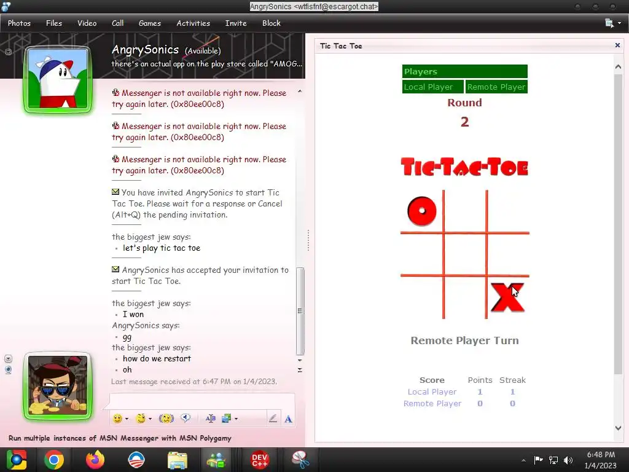Open Chrome from the taskbar
The width and height of the screenshot is (629, 472).
coord(54,460)
